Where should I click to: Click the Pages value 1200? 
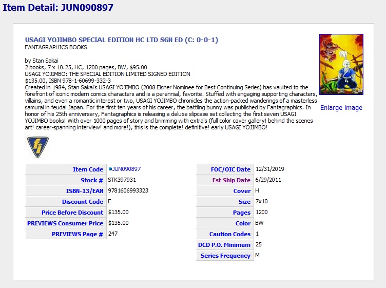coord(261,212)
